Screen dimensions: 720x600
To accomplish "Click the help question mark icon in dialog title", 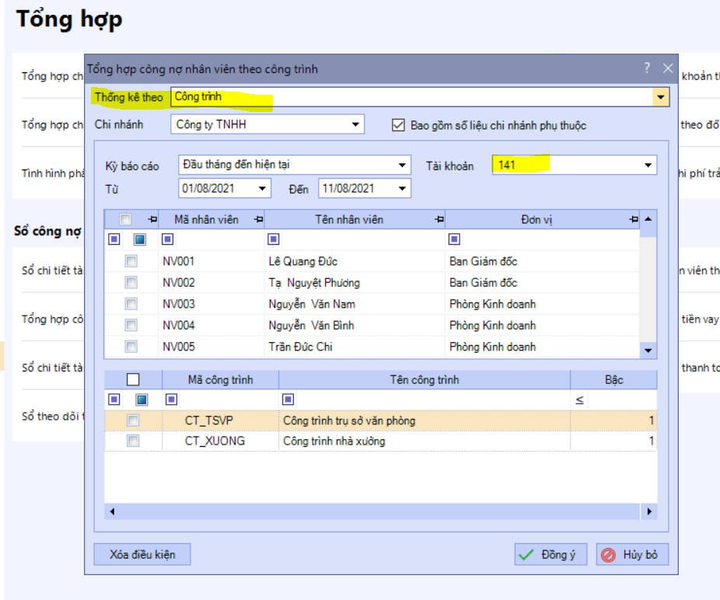I will [647, 68].
